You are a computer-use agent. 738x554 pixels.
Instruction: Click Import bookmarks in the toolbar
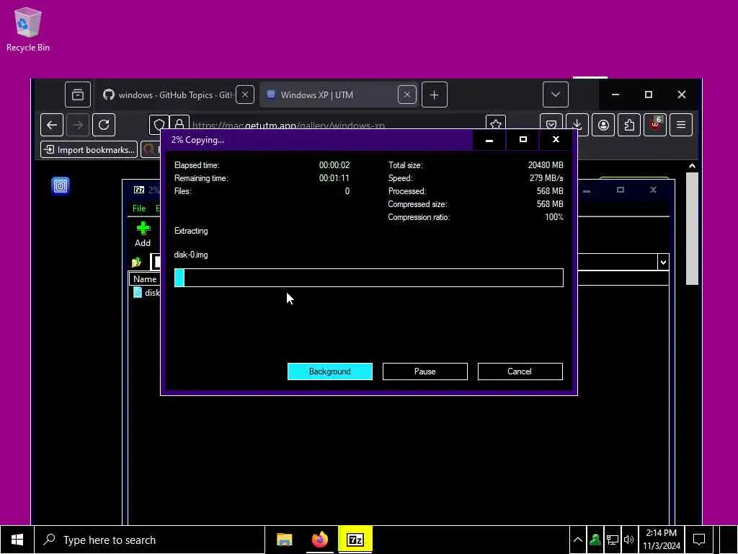(x=89, y=150)
